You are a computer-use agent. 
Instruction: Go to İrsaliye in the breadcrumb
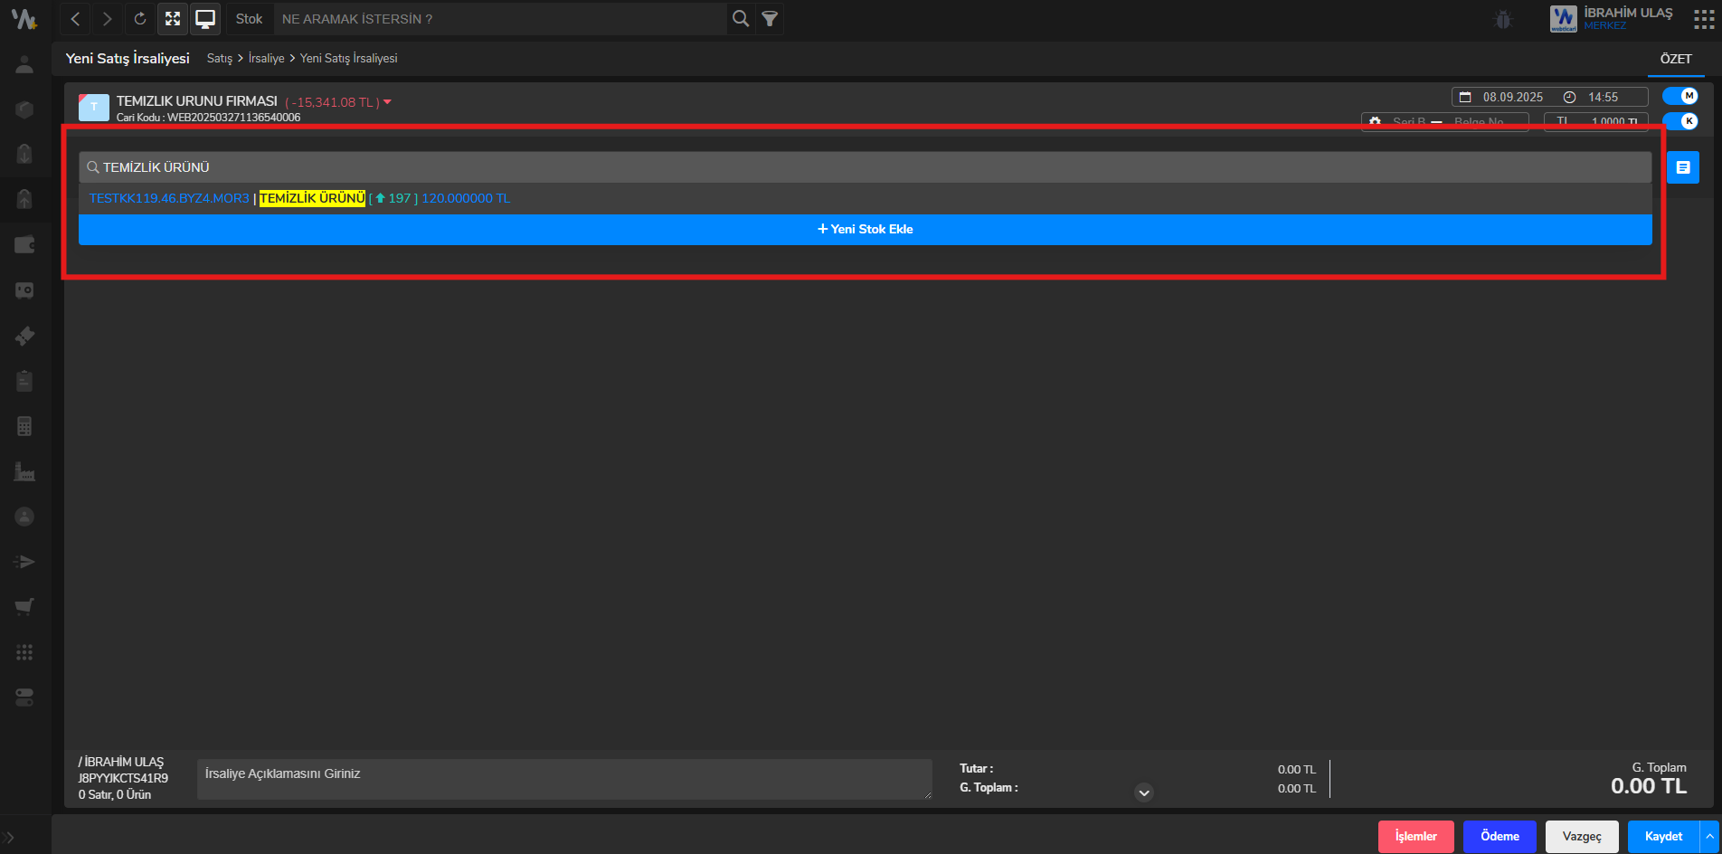[x=266, y=59]
